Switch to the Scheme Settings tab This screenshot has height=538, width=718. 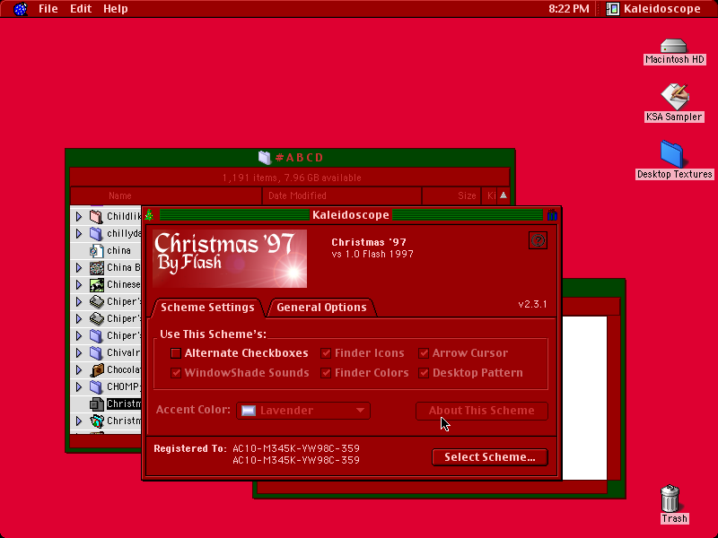coord(207,307)
